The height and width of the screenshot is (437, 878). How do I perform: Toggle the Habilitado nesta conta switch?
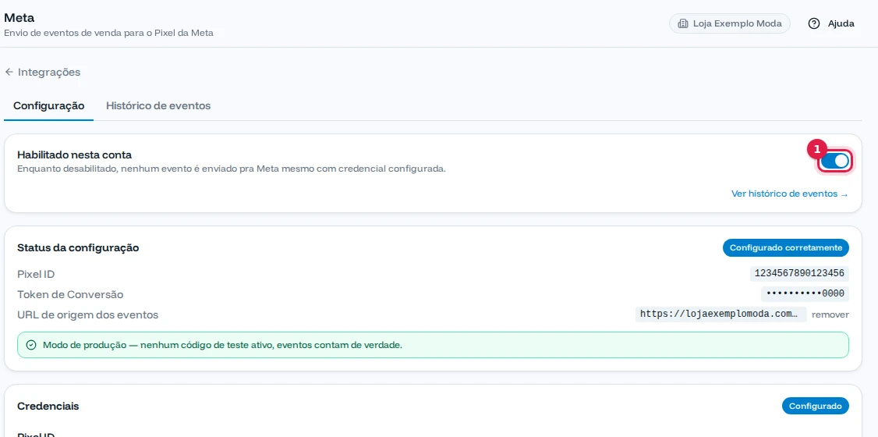(835, 161)
